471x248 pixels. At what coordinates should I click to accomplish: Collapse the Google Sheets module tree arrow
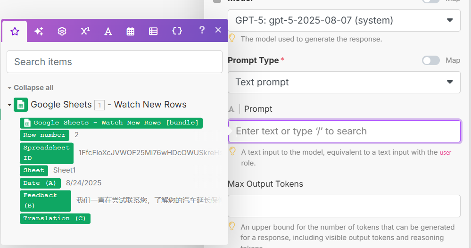pos(9,105)
